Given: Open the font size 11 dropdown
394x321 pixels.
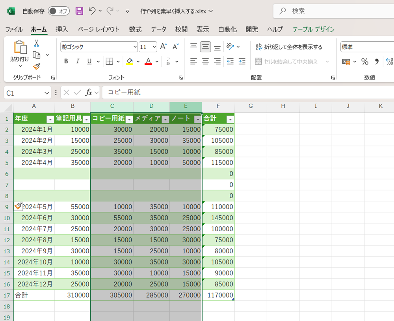Looking at the screenshot, I should [154, 47].
